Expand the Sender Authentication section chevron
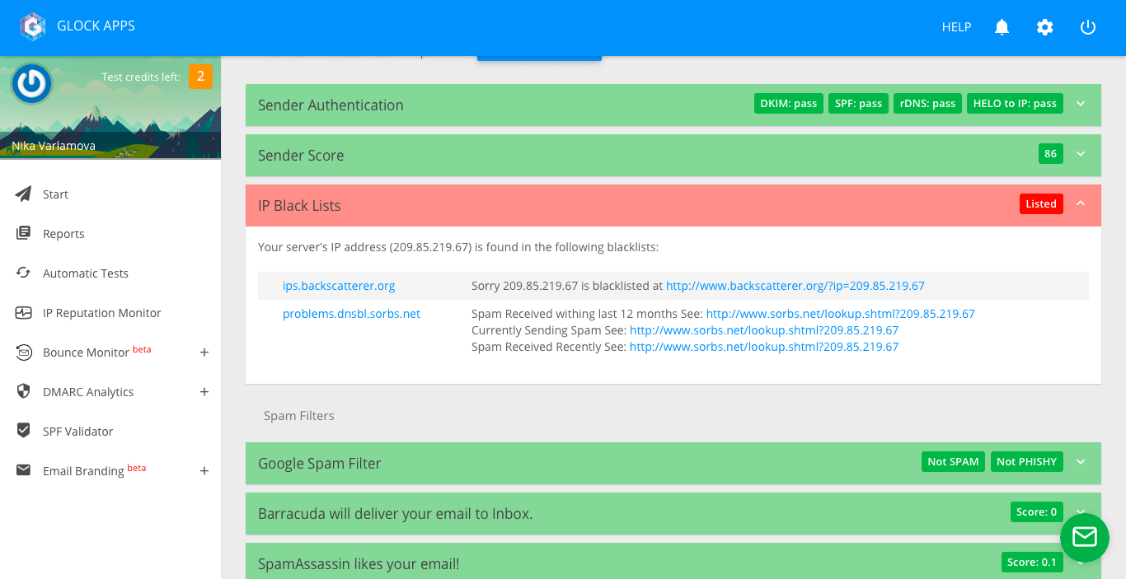1126x579 pixels. click(1081, 104)
